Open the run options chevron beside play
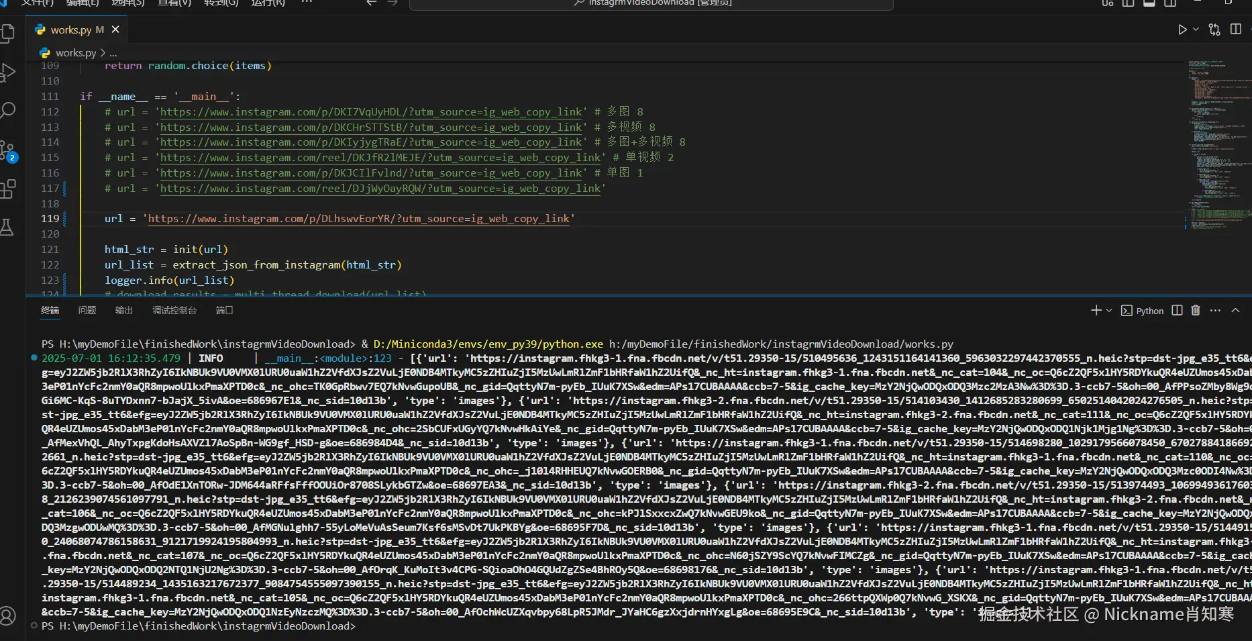This screenshot has height=641, width=1252. (x=1196, y=30)
